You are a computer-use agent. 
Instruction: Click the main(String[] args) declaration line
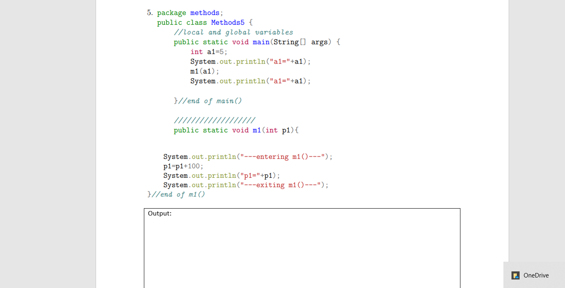click(x=257, y=42)
